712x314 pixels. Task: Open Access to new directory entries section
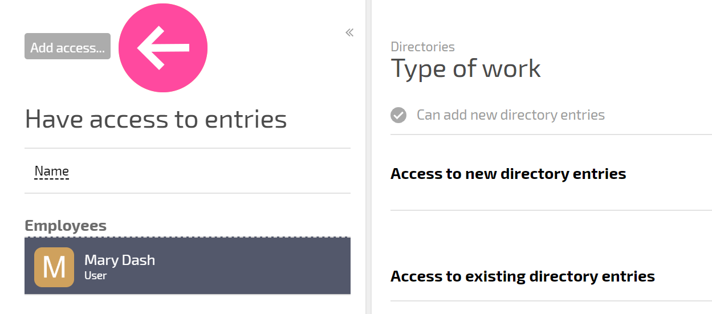(508, 174)
